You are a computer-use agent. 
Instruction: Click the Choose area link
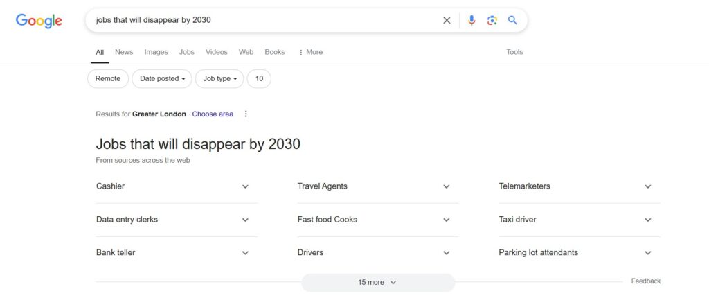pos(213,114)
